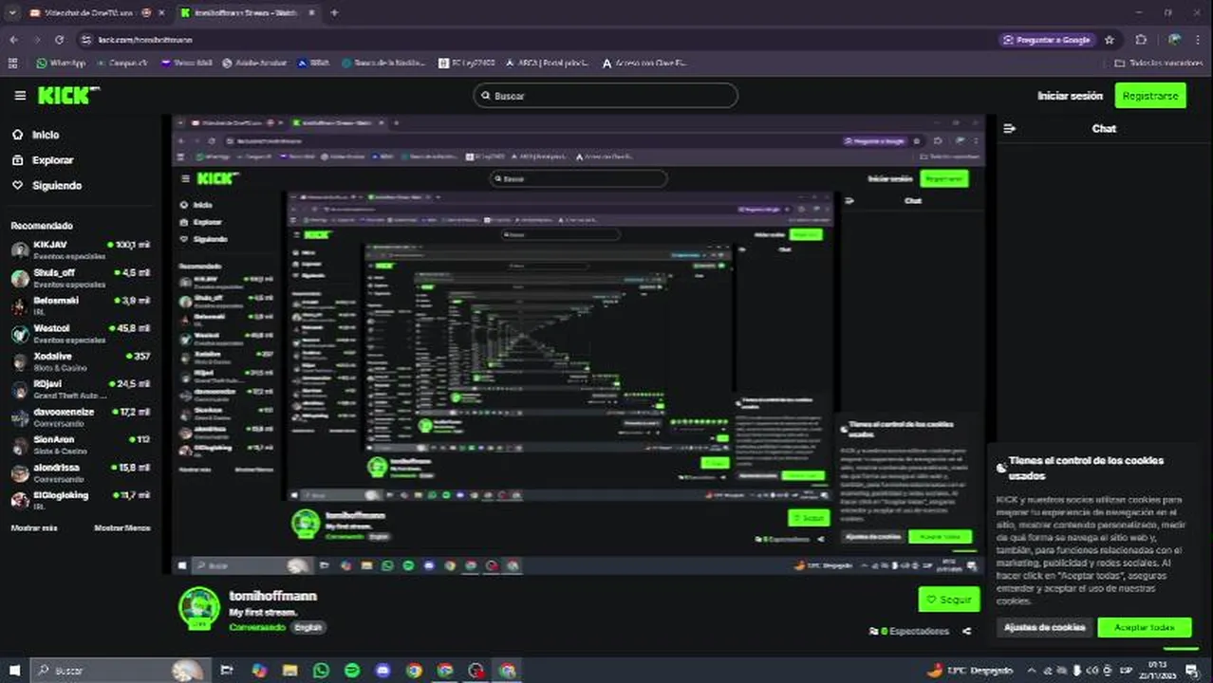Click the English language tag

pos(308,628)
